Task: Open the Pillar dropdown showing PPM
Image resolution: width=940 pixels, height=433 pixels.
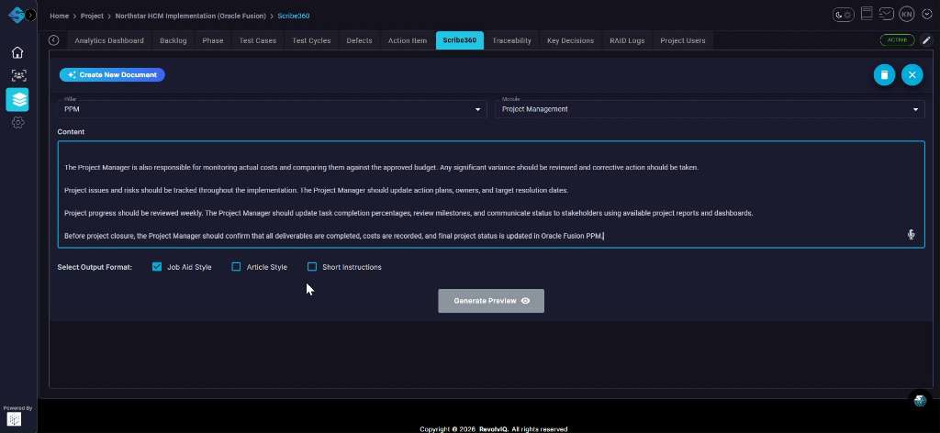Action: pos(272,109)
